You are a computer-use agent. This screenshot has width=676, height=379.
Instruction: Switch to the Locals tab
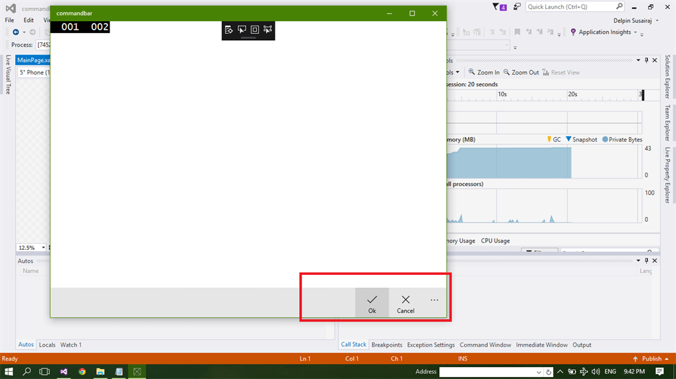pyautogui.click(x=47, y=345)
